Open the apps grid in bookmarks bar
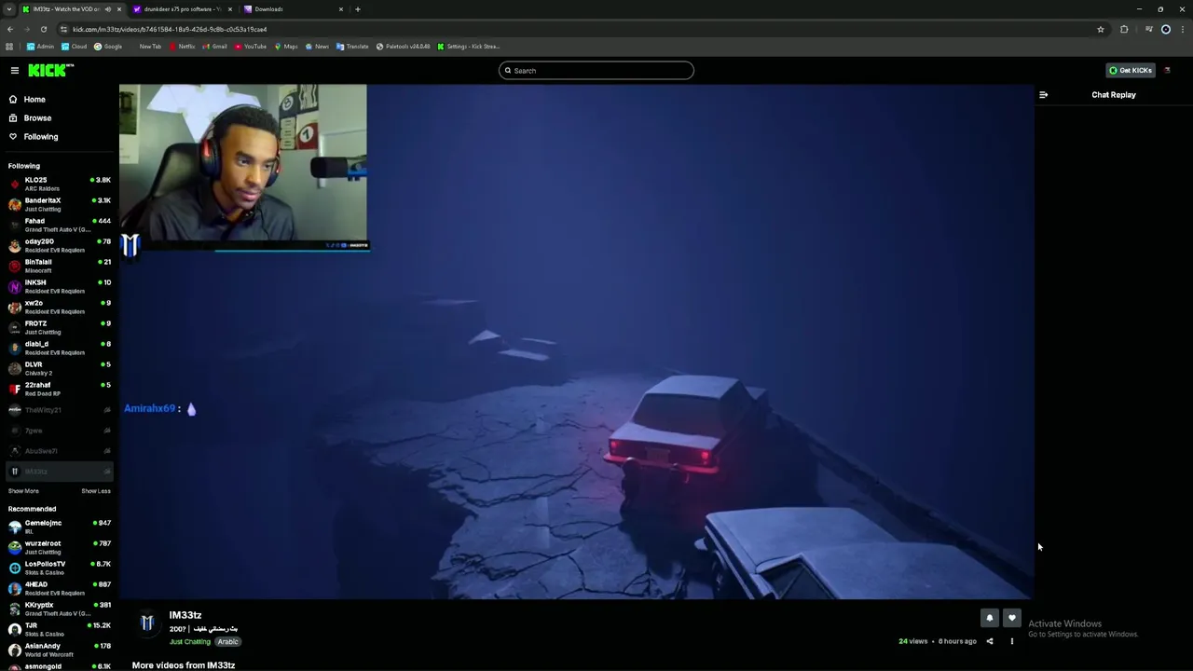 pyautogui.click(x=9, y=47)
